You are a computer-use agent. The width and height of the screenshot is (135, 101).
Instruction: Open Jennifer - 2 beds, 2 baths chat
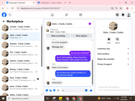[20, 28]
